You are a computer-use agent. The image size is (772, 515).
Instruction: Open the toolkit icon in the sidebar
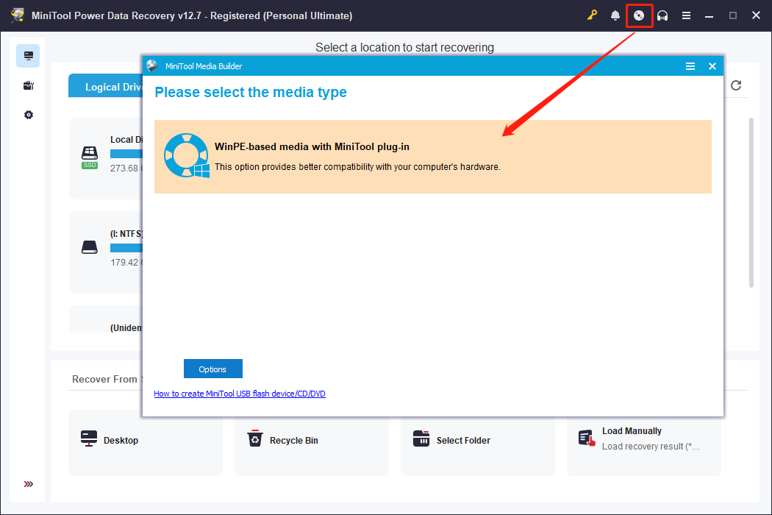[x=28, y=85]
